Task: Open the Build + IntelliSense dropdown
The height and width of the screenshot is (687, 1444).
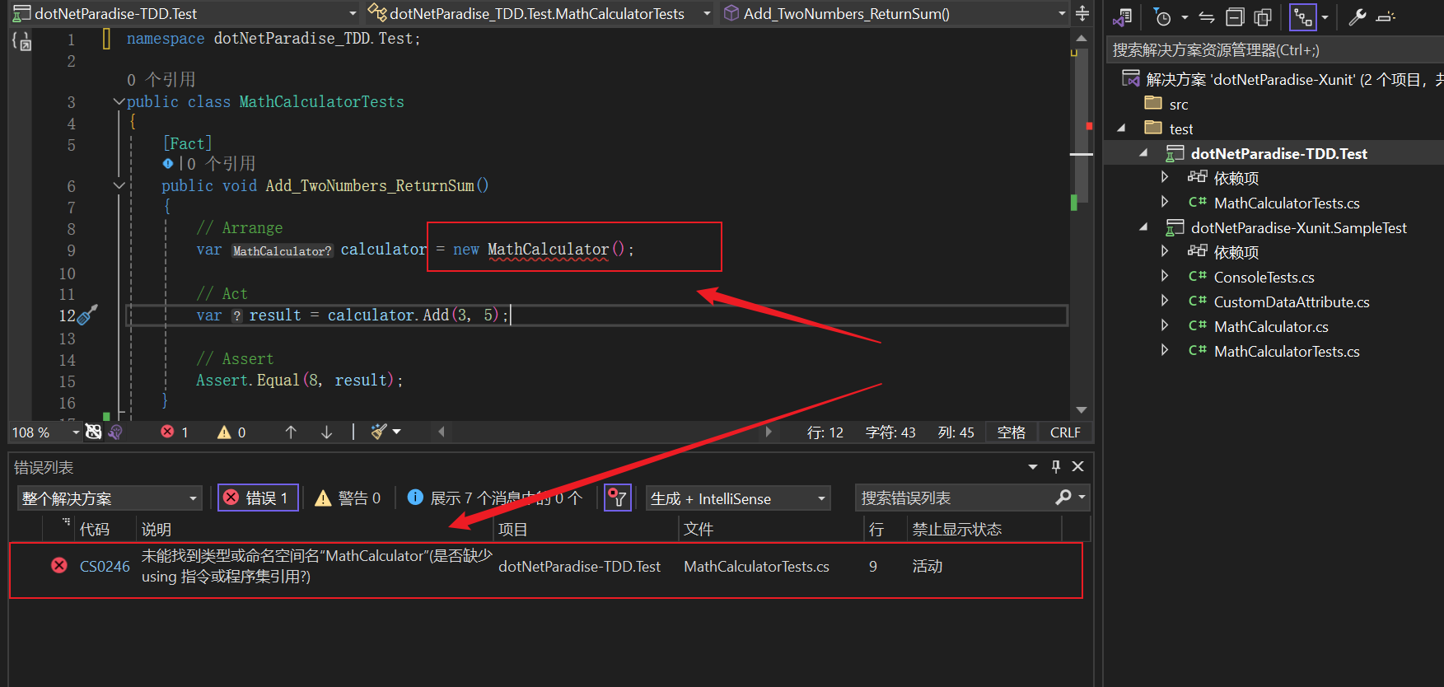Action: click(x=738, y=498)
